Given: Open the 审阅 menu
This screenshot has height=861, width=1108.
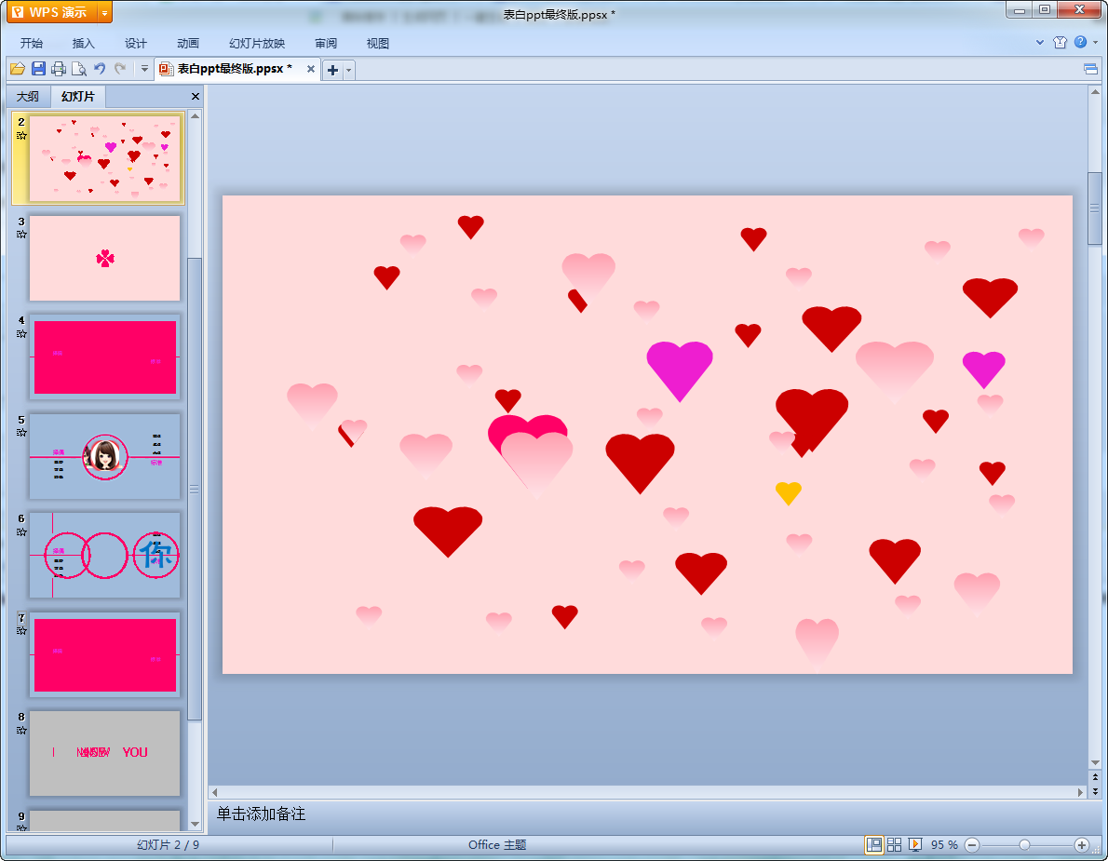Looking at the screenshot, I should point(326,43).
